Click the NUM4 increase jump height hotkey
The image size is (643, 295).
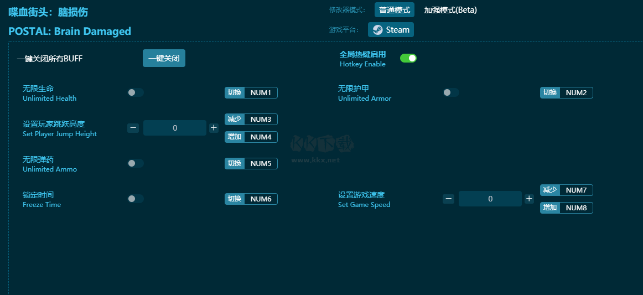coord(251,137)
